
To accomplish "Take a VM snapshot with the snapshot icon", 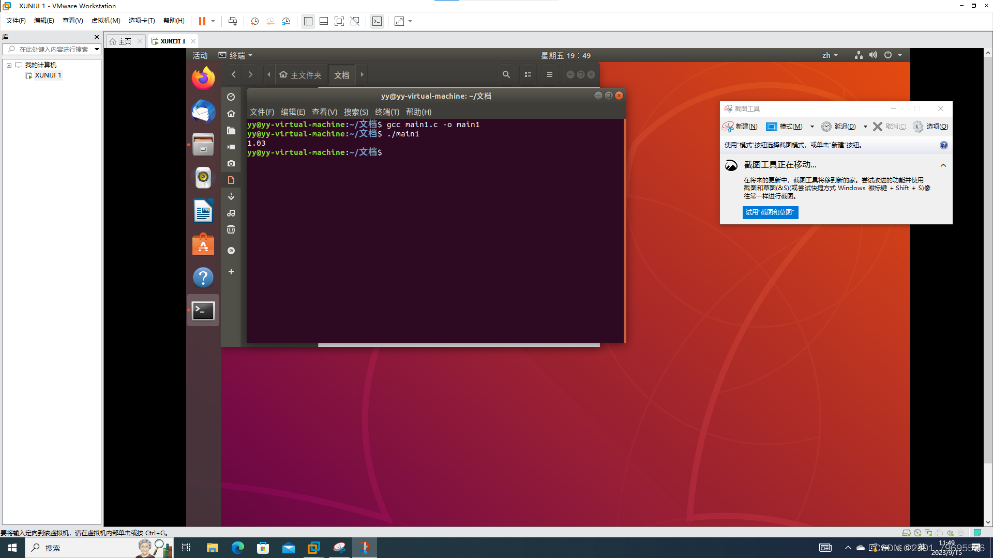I will 254,21.
